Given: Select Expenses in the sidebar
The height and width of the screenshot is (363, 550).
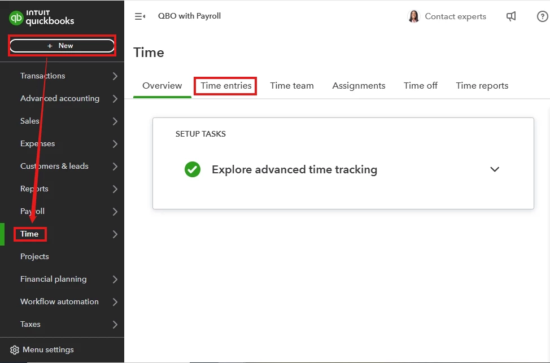Looking at the screenshot, I should pos(37,144).
